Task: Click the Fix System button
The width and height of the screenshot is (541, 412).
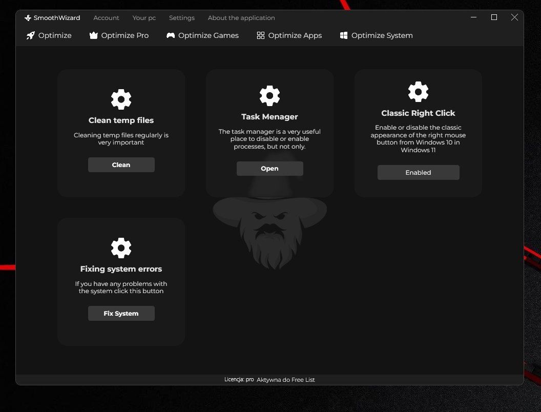Action: point(121,313)
